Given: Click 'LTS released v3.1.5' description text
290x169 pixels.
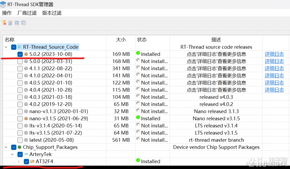Looking at the screenshot, I should 216,133.
